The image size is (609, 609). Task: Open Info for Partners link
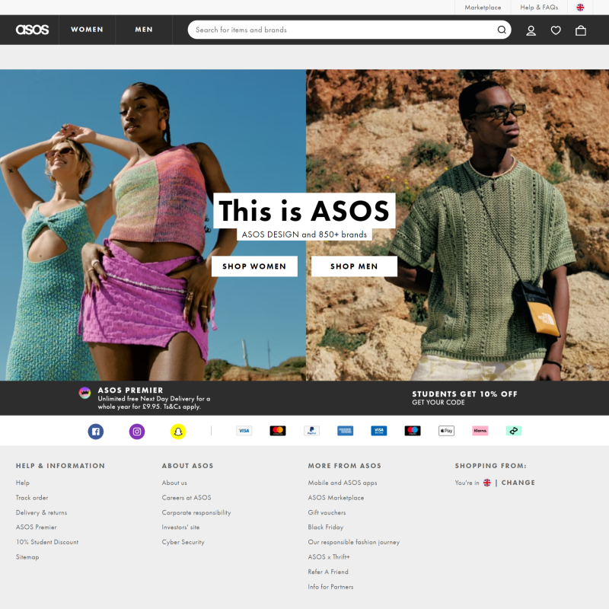tap(330, 587)
